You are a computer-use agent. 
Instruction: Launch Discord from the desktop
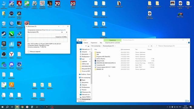coord(12,65)
